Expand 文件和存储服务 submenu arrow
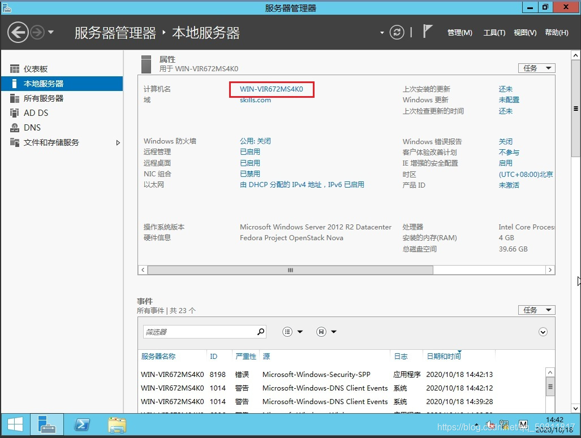This screenshot has height=438, width=581. (x=118, y=142)
